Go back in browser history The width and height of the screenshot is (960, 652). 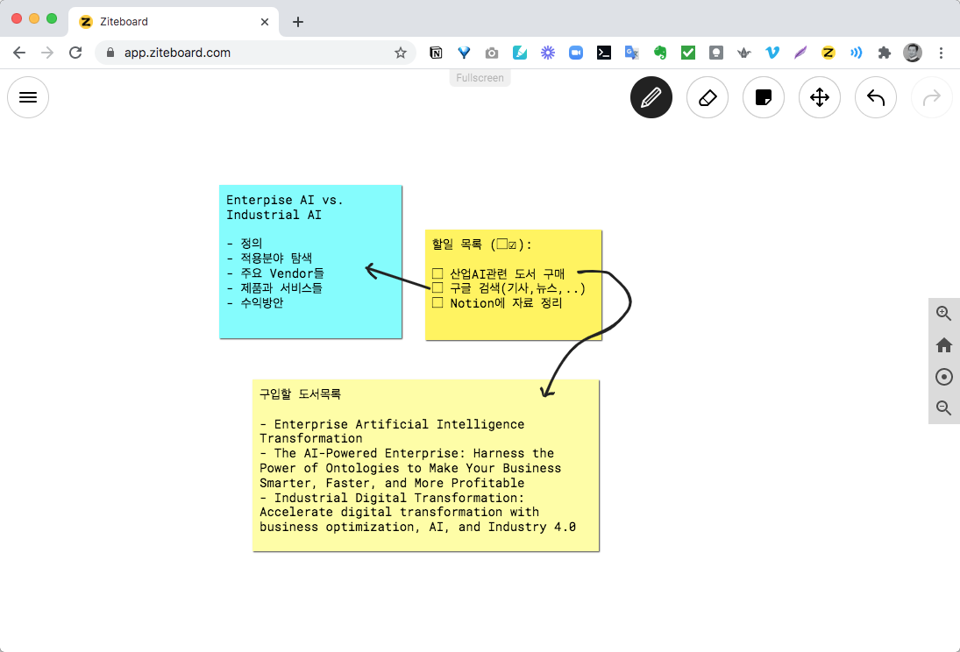click(x=19, y=53)
